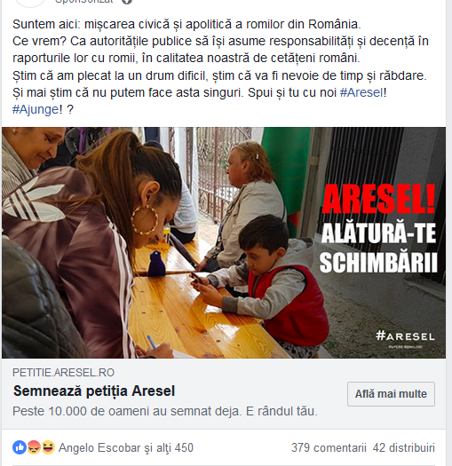Click the PETITIE.ARESEL.RO domain label

click(63, 373)
